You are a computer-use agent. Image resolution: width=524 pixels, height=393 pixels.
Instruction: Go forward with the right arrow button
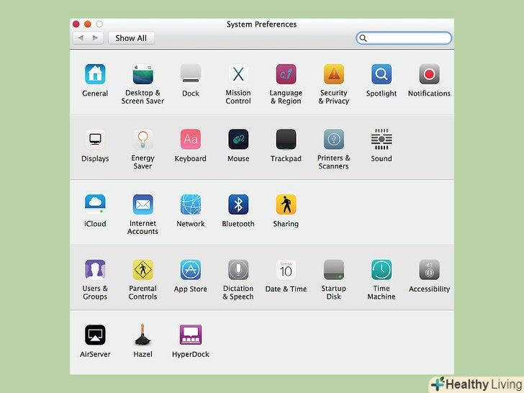(x=96, y=38)
